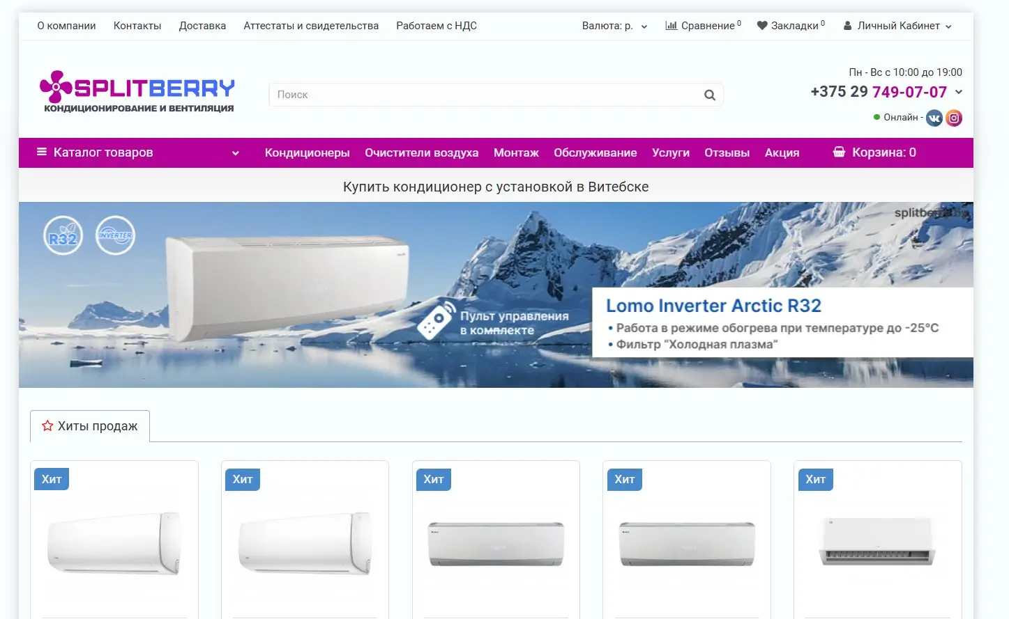Viewport: 1009px width, 619px height.
Task: Open the Акция menu item
Action: click(782, 152)
